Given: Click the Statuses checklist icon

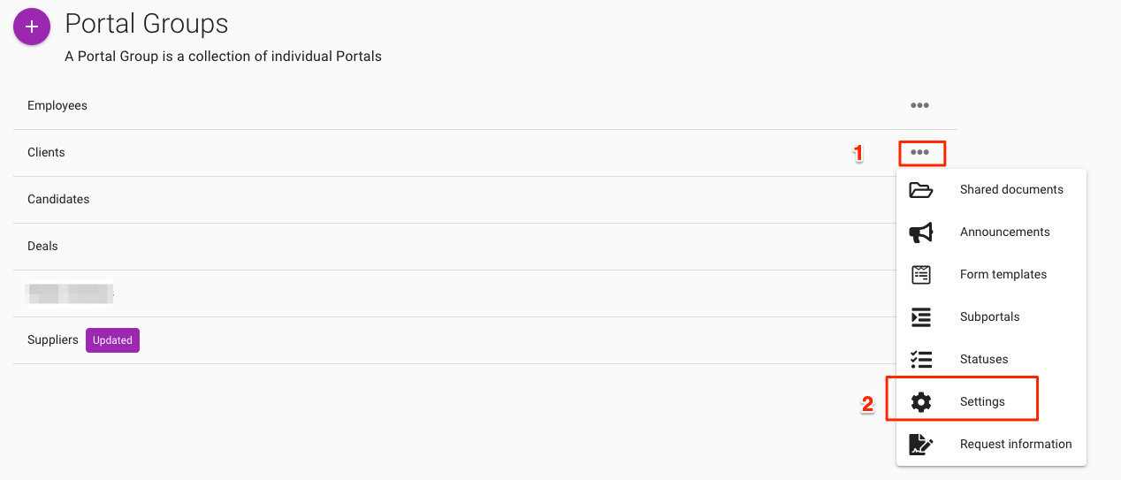Looking at the screenshot, I should coord(921,360).
